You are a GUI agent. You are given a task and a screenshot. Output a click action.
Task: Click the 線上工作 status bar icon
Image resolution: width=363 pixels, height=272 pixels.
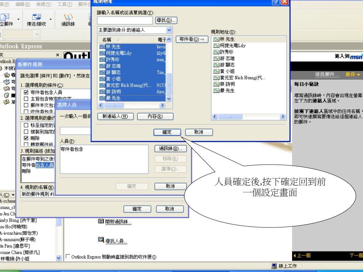click(274, 266)
